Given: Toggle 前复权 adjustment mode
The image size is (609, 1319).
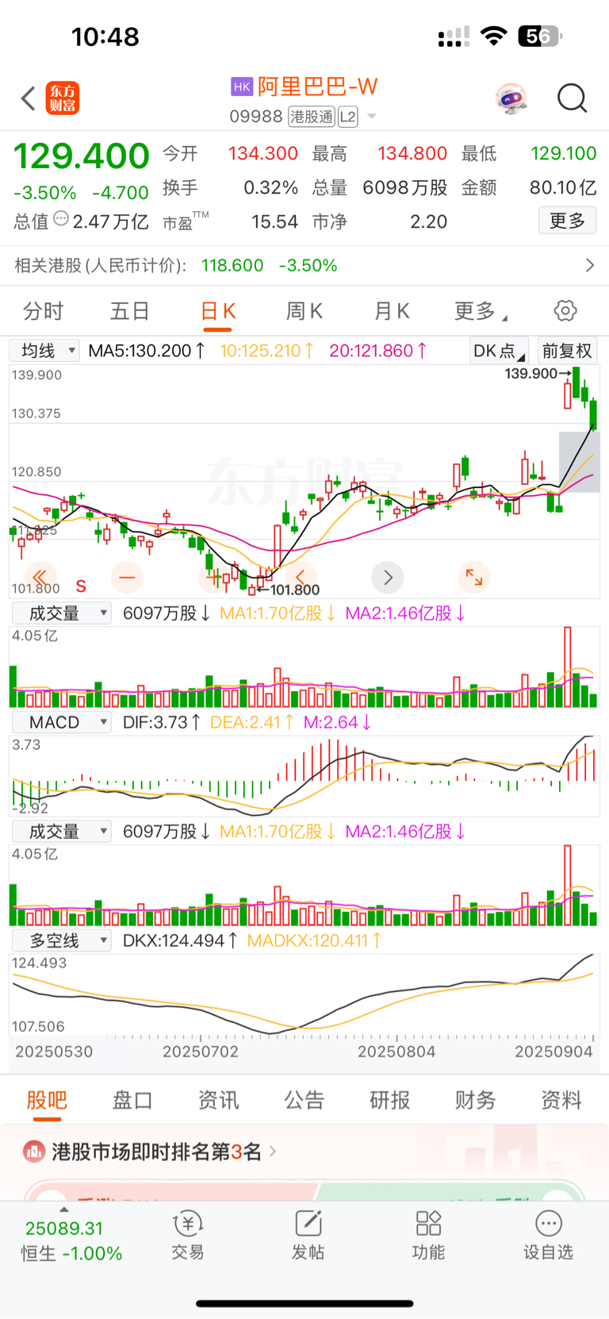Looking at the screenshot, I should coord(567,351).
